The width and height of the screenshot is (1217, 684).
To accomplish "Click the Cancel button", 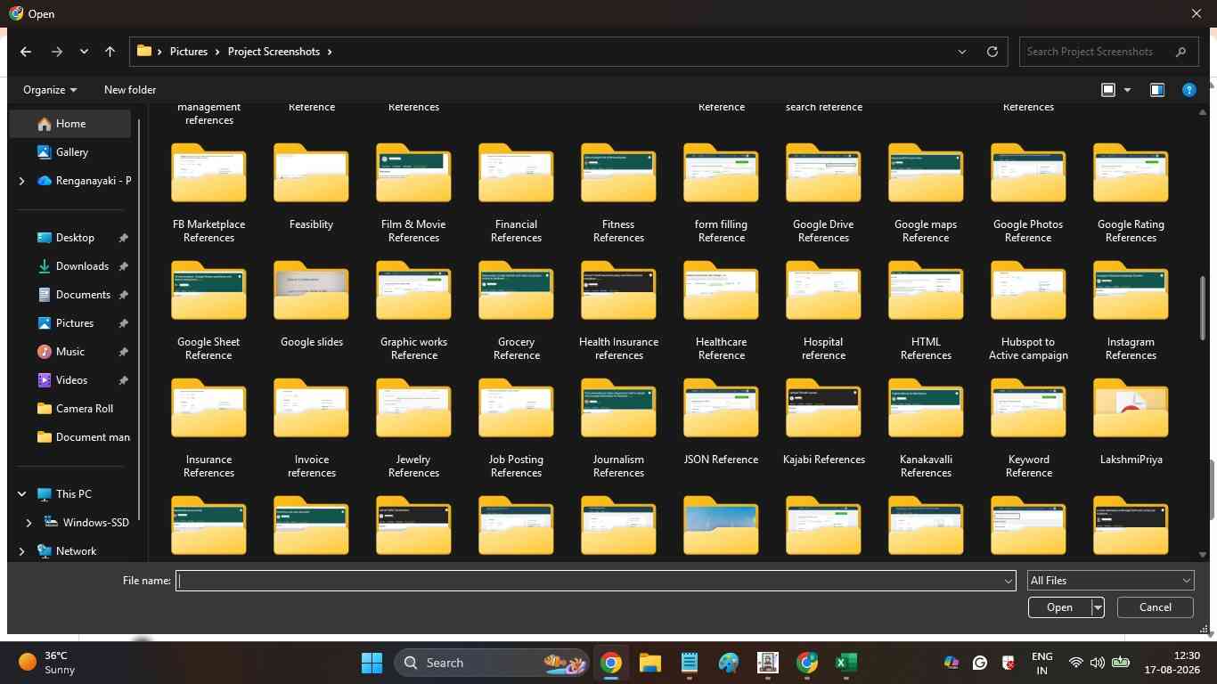I will (x=1156, y=607).
